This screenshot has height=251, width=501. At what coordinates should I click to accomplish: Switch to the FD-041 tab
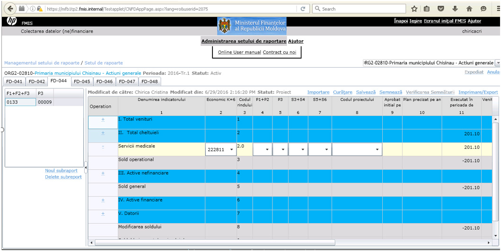tap(14, 81)
